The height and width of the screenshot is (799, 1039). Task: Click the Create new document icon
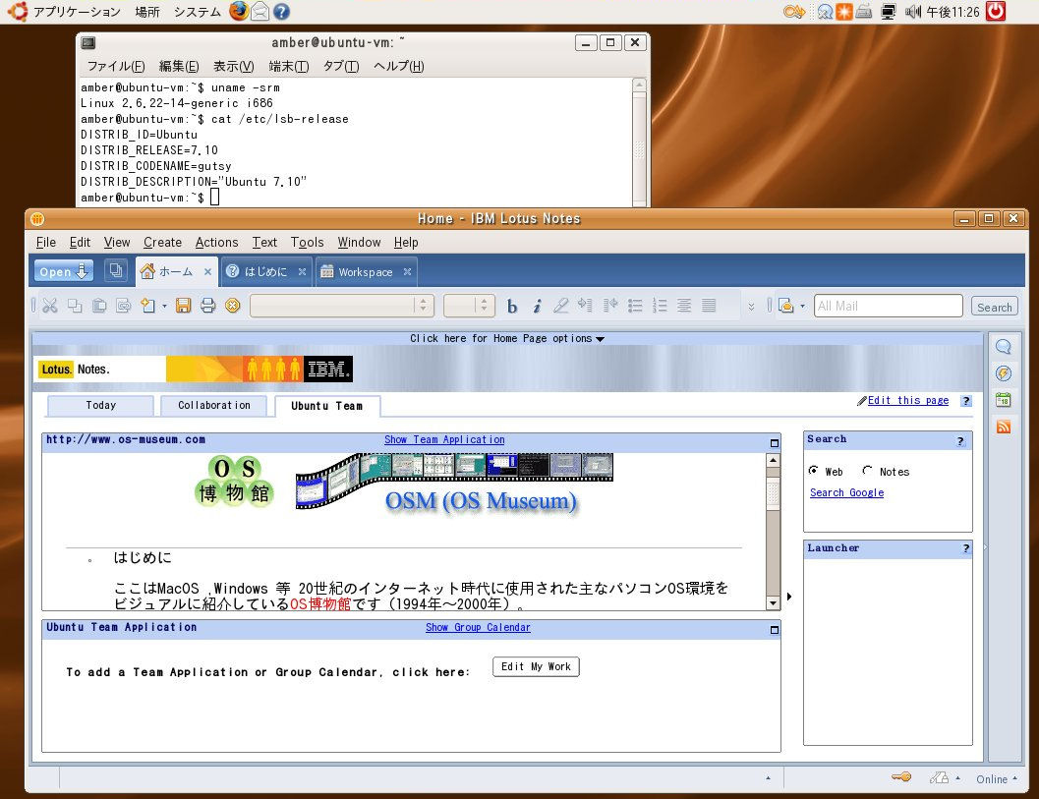(147, 306)
